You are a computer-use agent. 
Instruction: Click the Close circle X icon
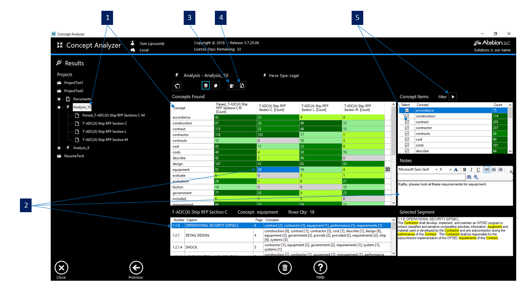(62, 268)
